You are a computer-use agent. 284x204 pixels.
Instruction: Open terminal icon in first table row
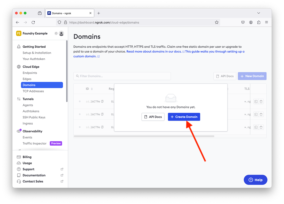tap(256, 101)
